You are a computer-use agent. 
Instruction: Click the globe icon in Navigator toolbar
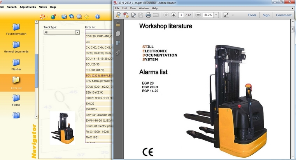coord(53,17)
